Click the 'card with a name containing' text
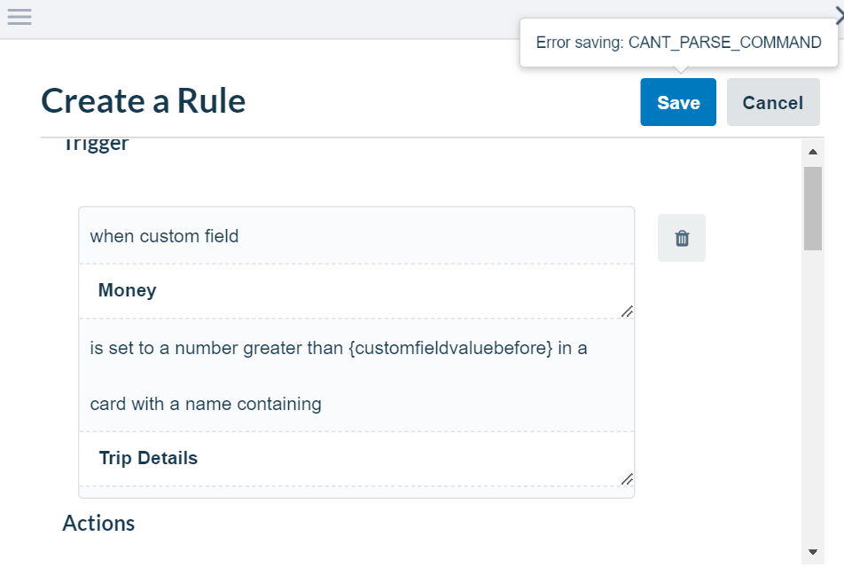The width and height of the screenshot is (844, 584). coord(206,404)
